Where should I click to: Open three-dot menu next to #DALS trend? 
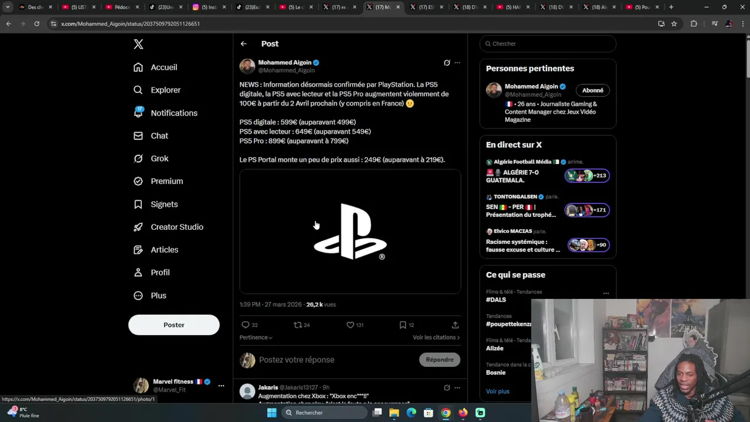click(x=606, y=293)
